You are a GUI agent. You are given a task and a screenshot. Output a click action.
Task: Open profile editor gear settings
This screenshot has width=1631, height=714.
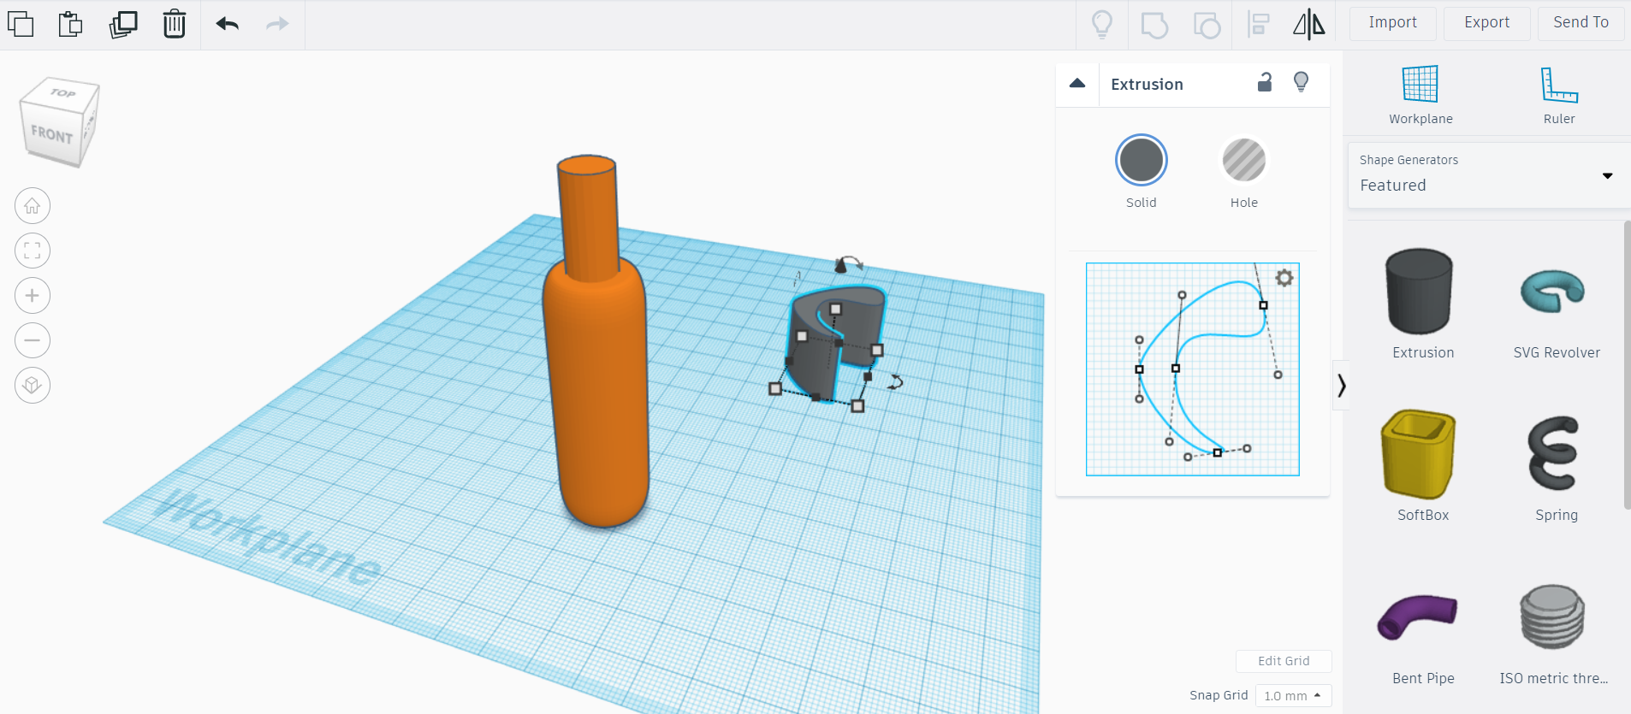pos(1284,278)
